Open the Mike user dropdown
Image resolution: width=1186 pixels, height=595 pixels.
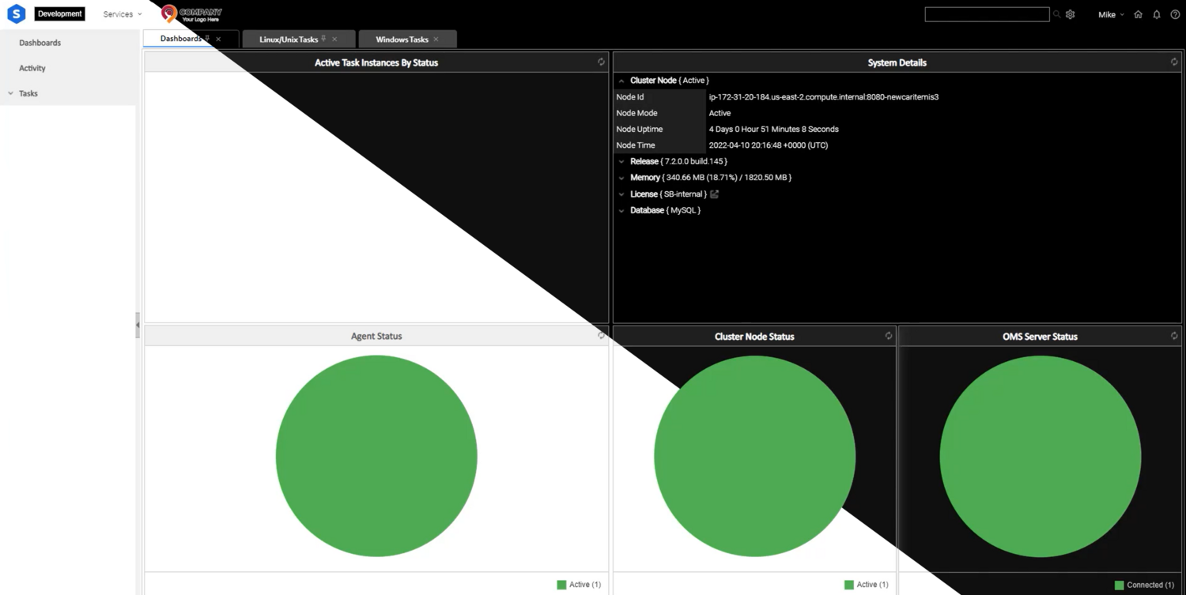(x=1111, y=14)
